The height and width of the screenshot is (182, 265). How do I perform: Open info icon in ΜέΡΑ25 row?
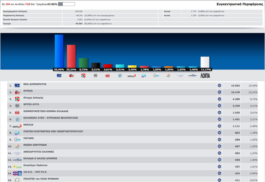219,126
